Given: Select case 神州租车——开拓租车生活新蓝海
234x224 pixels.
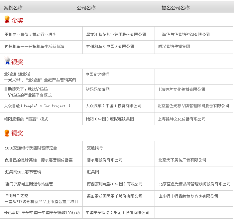Looking at the screenshot, I should tap(34, 47).
